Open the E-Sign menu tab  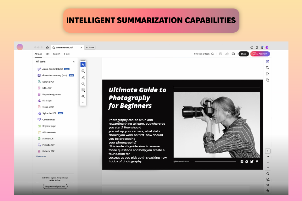click(x=67, y=54)
